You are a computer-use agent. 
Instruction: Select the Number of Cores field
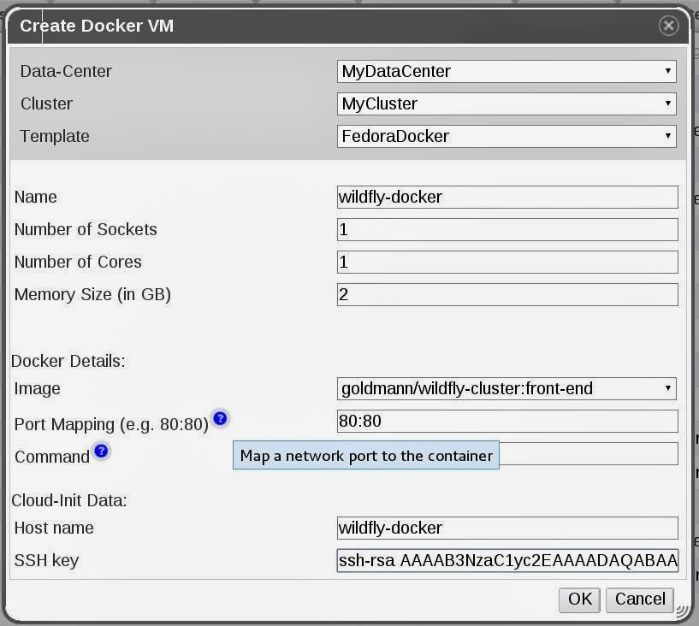[507, 263]
